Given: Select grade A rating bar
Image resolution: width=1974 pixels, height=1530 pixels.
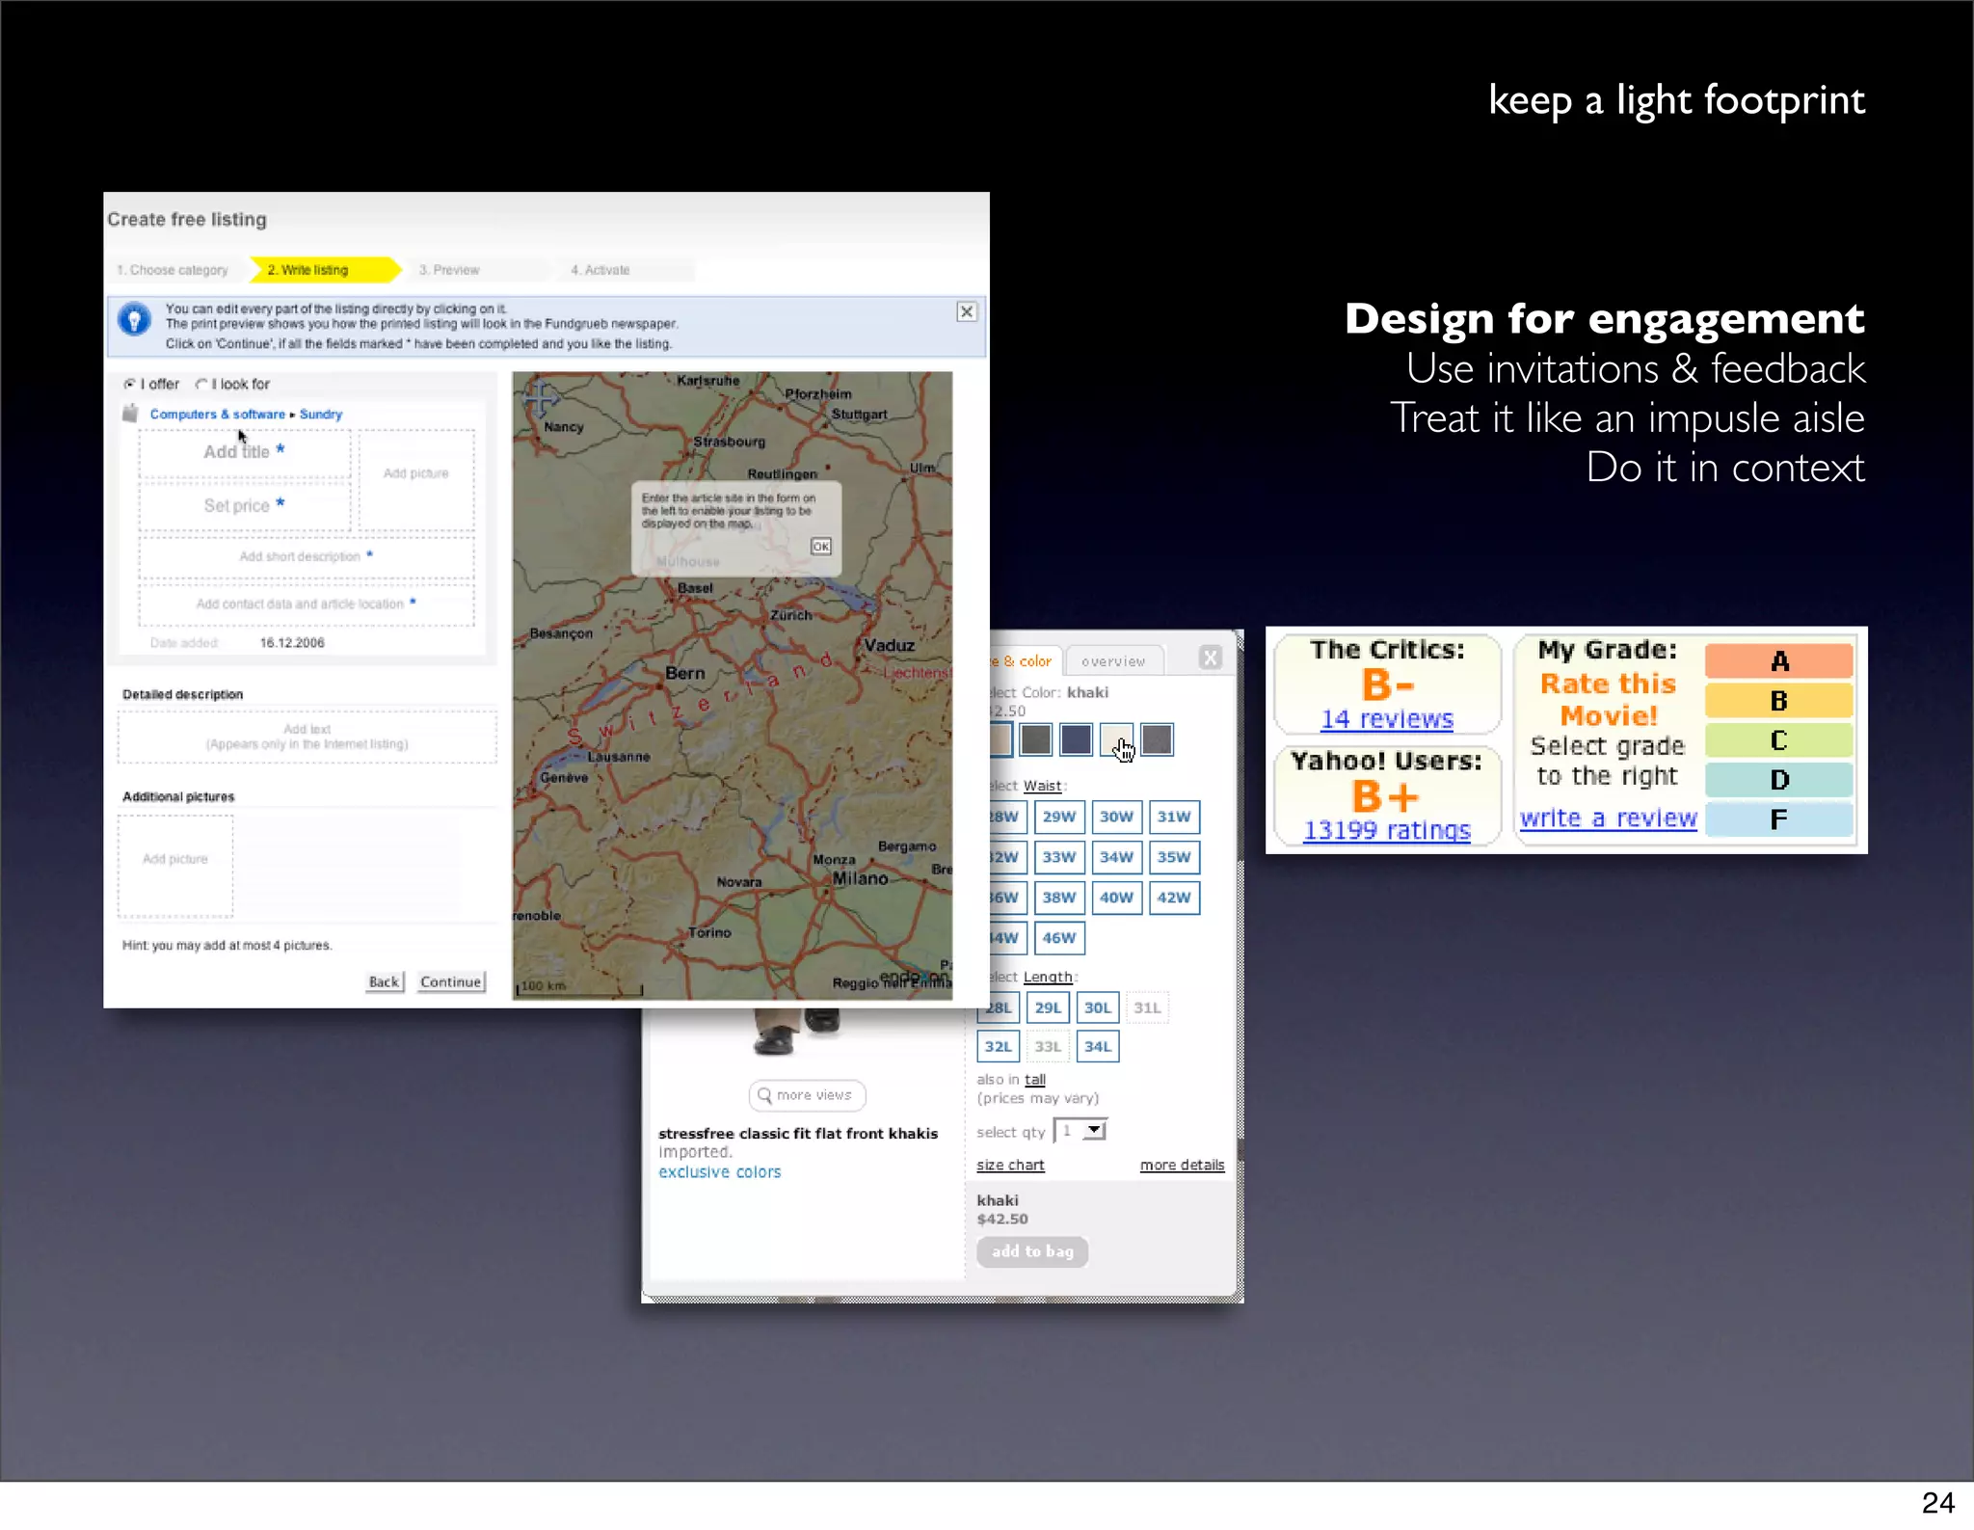Looking at the screenshot, I should click(x=1778, y=661).
